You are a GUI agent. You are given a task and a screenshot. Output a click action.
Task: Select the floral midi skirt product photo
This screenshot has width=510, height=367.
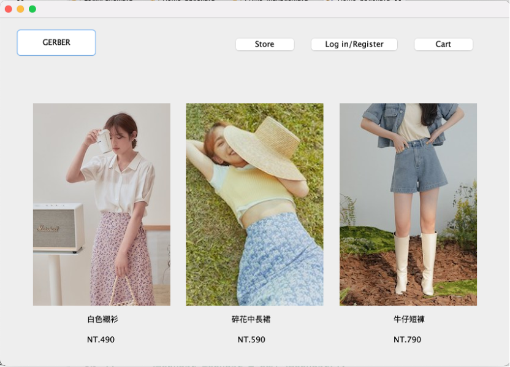pos(254,204)
